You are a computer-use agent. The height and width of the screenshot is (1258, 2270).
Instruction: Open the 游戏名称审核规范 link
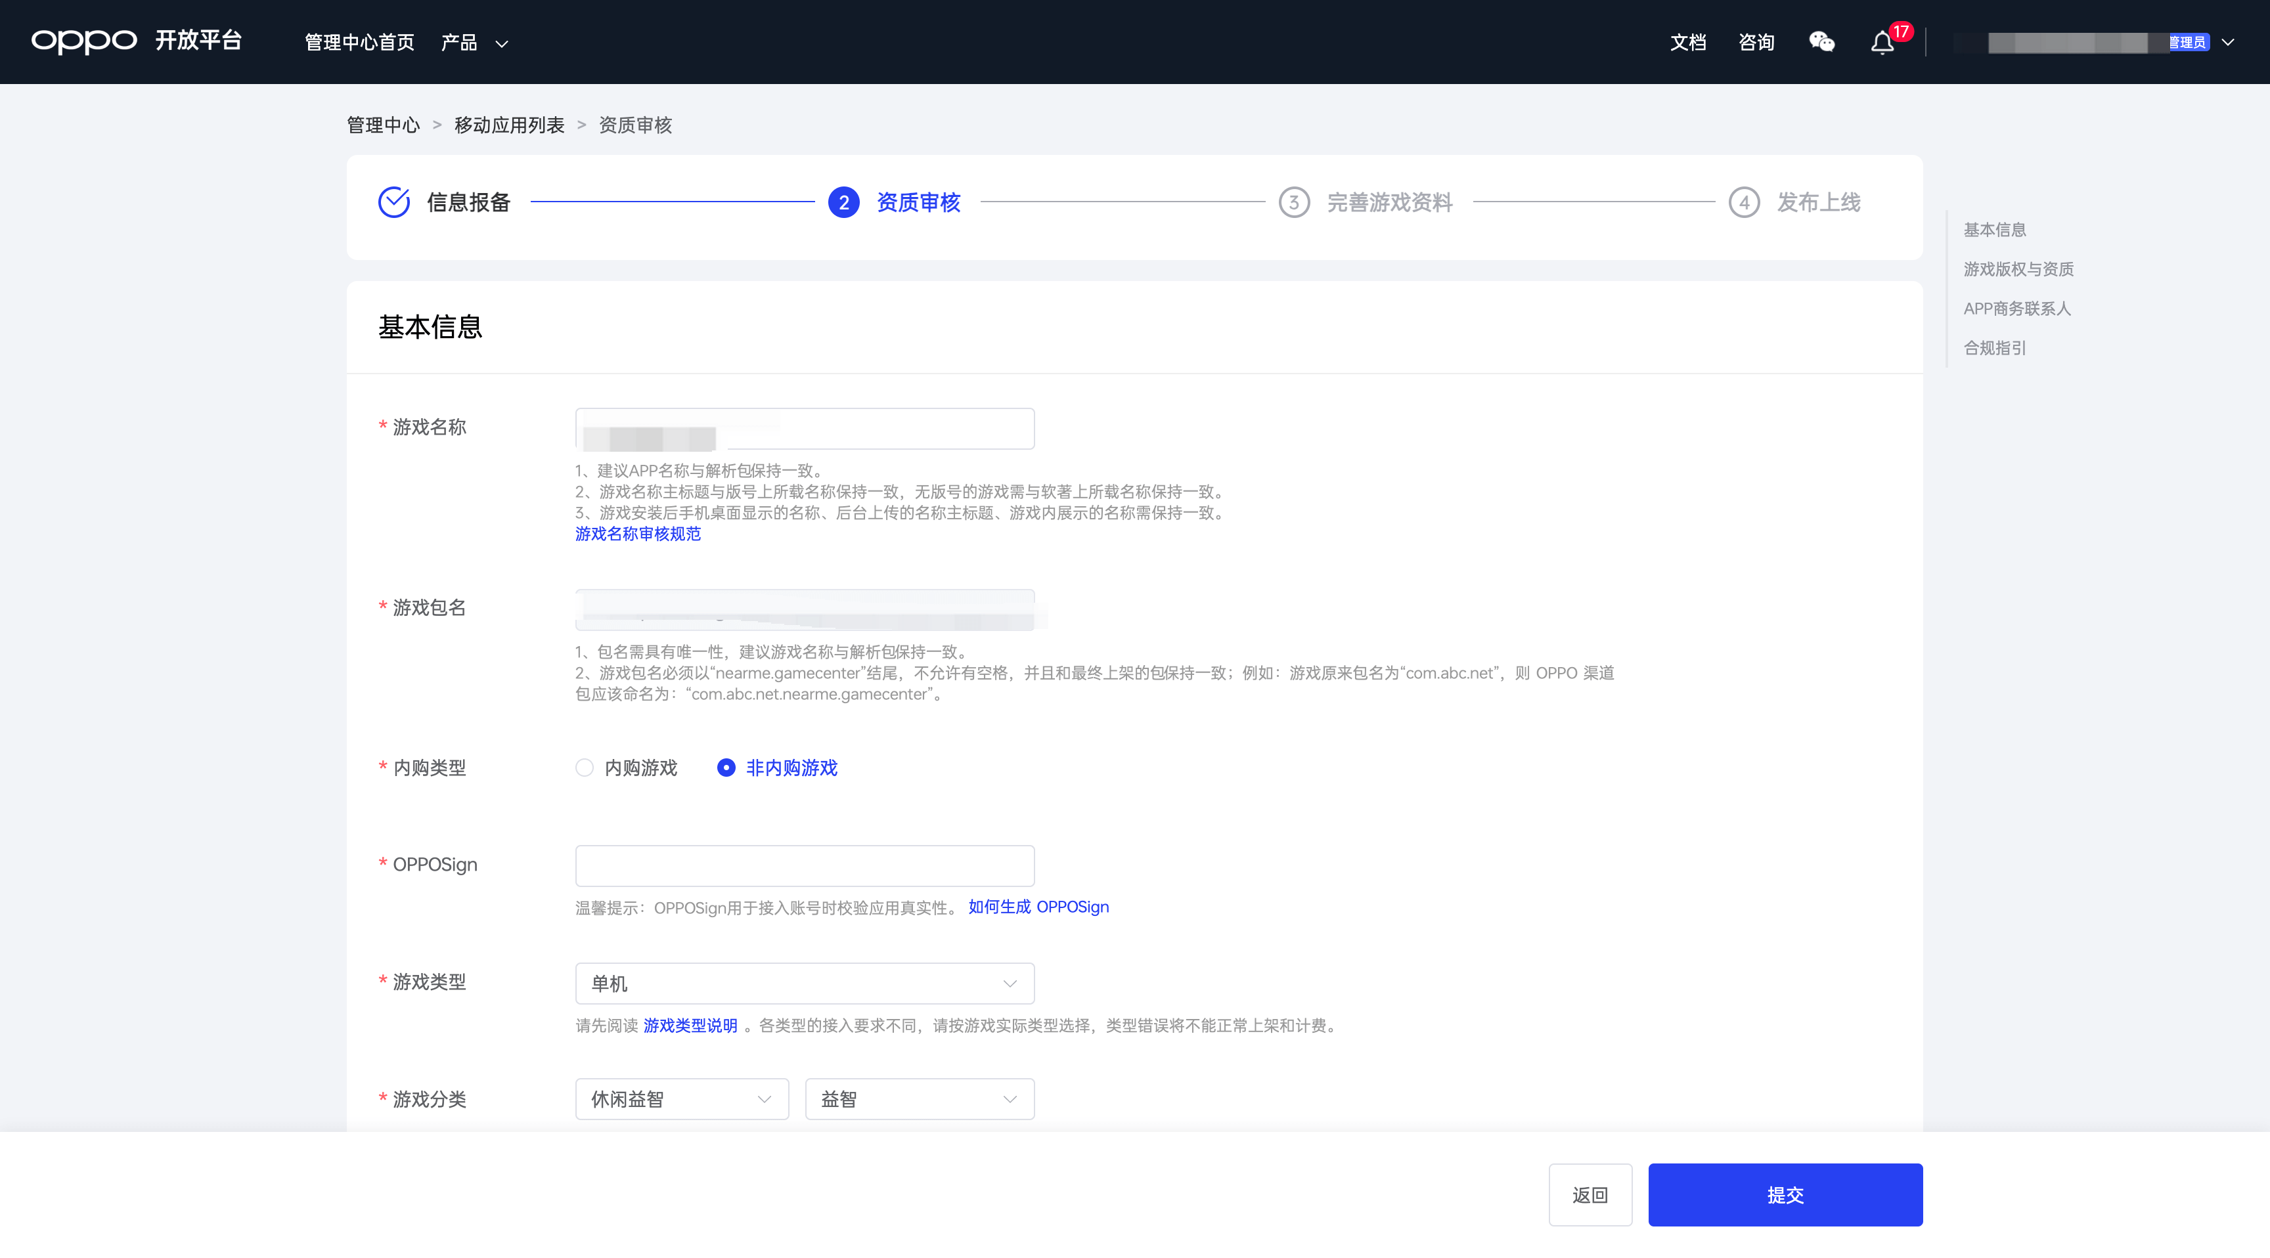tap(638, 534)
